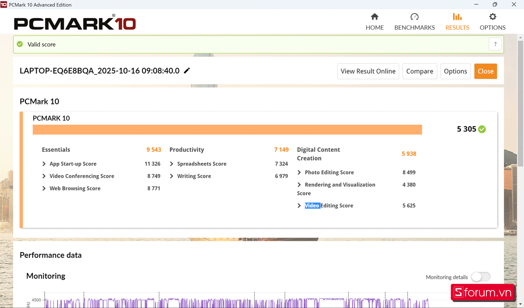
Task: Expand Rendering and Visualization Score
Action: point(299,185)
